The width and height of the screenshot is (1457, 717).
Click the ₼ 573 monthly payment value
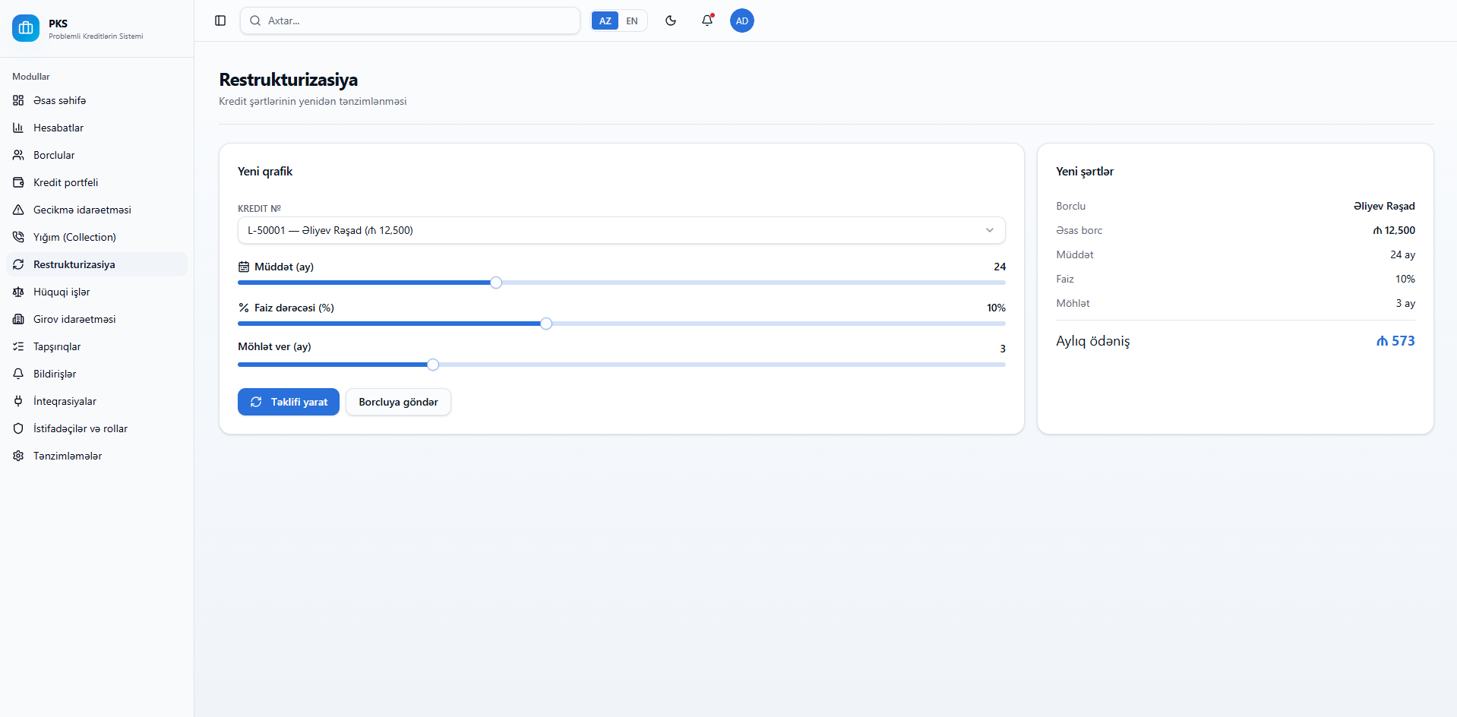click(x=1395, y=341)
